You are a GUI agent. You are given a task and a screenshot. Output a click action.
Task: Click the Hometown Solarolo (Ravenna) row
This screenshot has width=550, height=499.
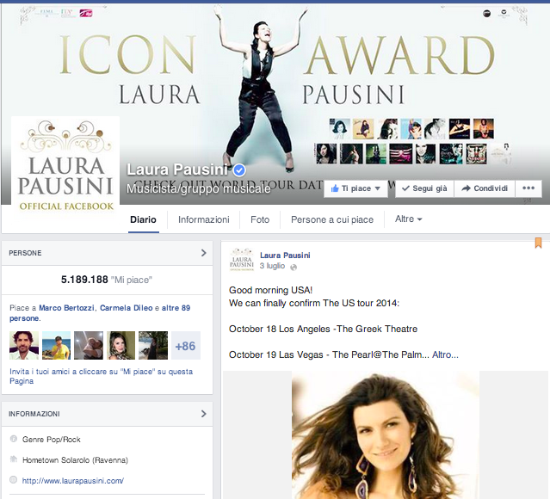(75, 460)
